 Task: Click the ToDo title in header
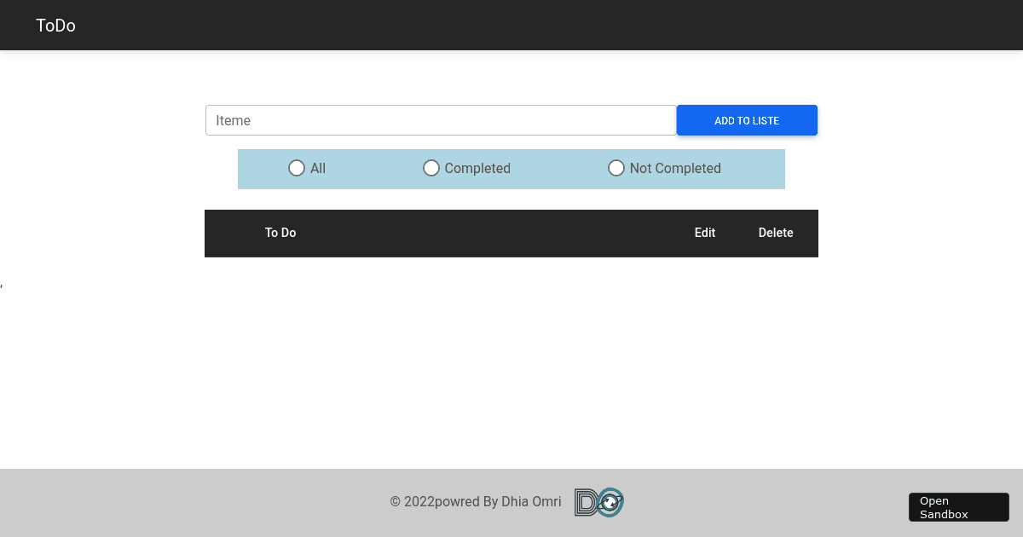[55, 26]
